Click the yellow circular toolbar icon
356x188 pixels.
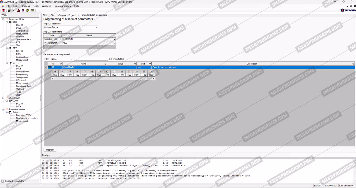pyautogui.click(x=27, y=10)
